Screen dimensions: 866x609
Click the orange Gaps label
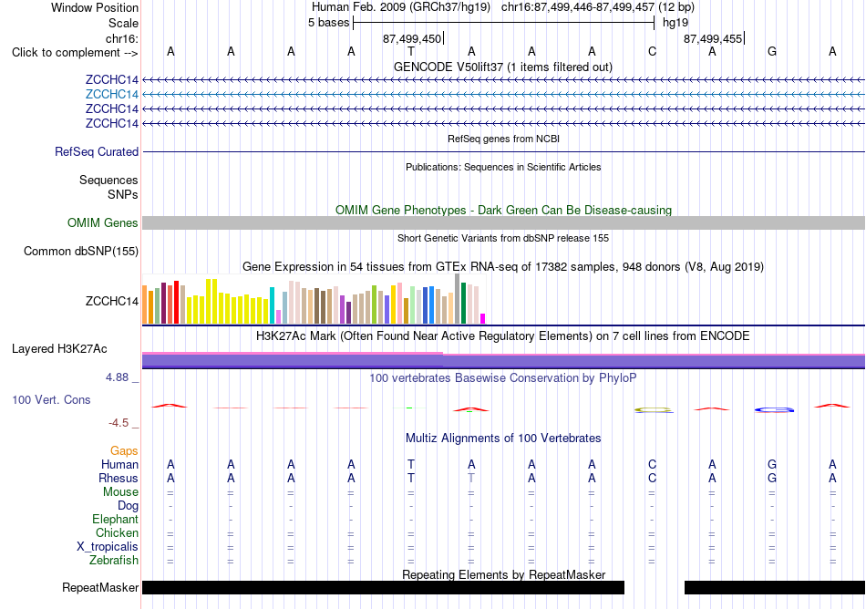(124, 451)
